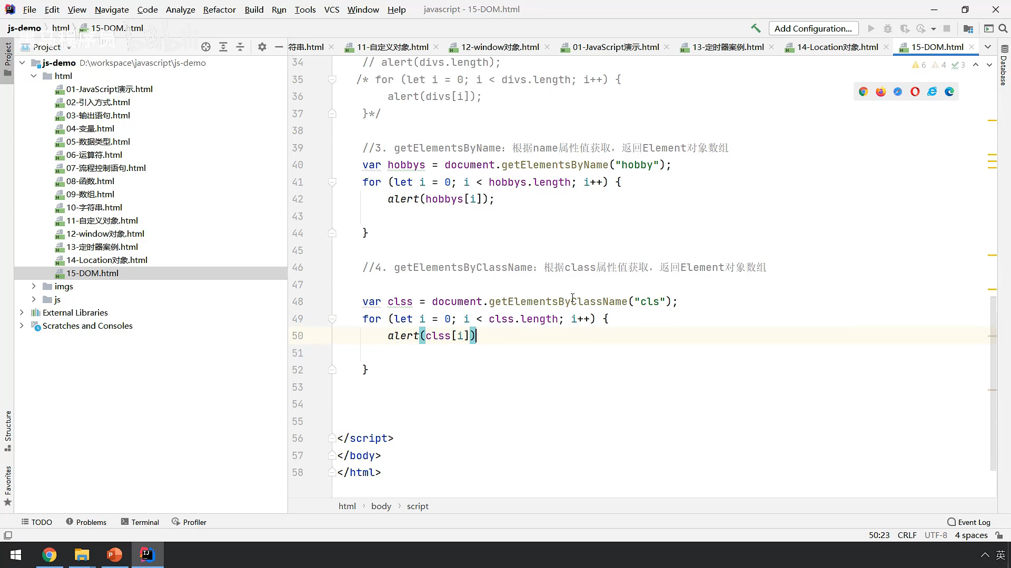Image resolution: width=1011 pixels, height=568 pixels.
Task: Open in Opera browser preview icon
Action: pyautogui.click(x=915, y=92)
